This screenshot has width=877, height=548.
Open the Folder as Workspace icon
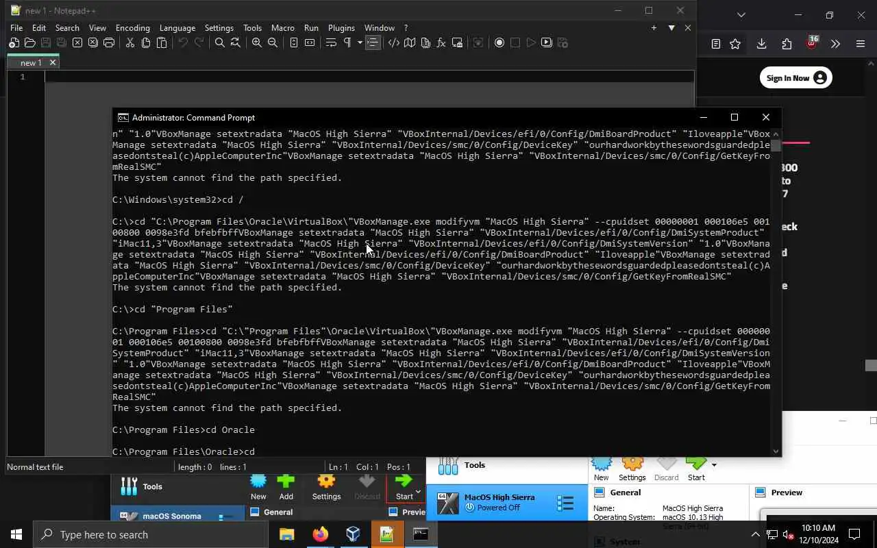coord(456,42)
